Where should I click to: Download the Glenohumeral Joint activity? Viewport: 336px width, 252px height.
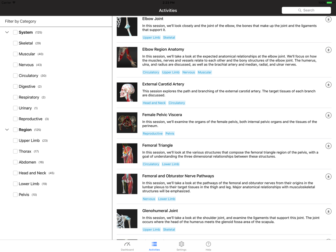328,211
